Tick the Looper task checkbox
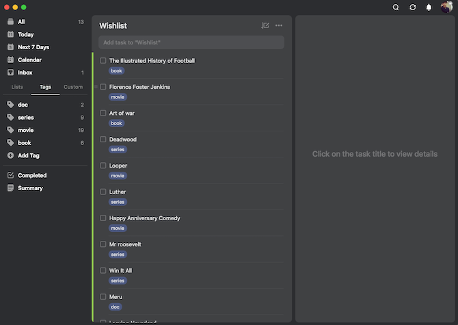The image size is (458, 325). click(x=103, y=166)
